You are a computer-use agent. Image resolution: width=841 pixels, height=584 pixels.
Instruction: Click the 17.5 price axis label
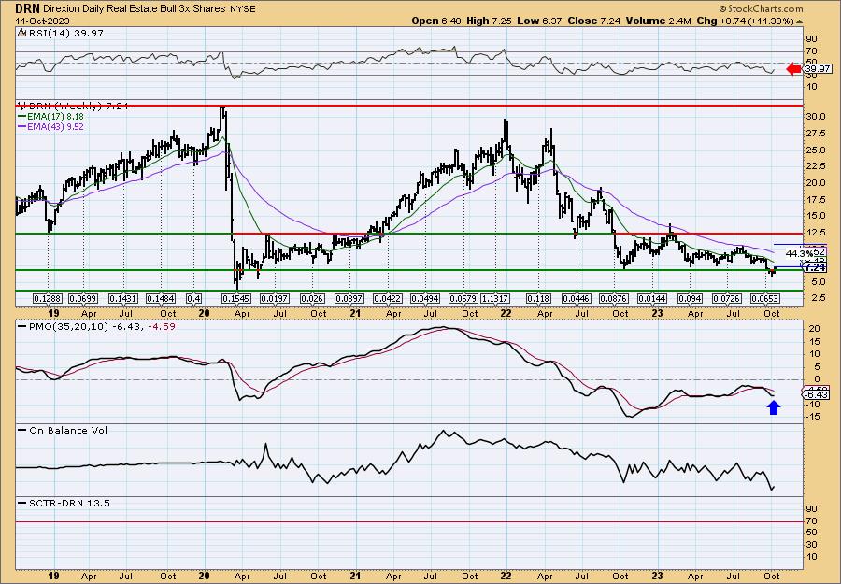click(815, 199)
